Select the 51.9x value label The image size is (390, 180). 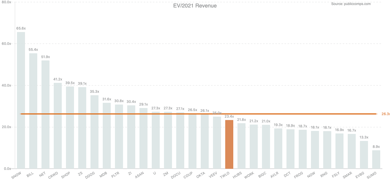pyautogui.click(x=45, y=57)
